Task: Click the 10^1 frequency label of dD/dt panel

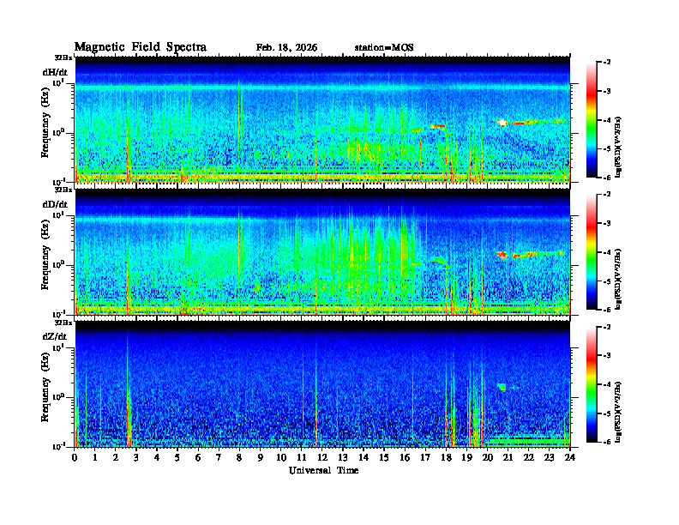Action: [x=58, y=215]
